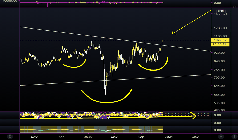Image resolution: width=238 pixels, height=140 pixels.
Task: Click the 645.00 price axis label
Action: point(219,86)
